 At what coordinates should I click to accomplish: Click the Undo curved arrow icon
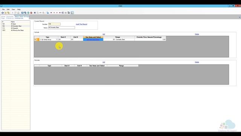coord(41,13)
